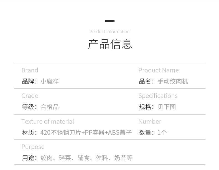Click the Number label

[x=150, y=121]
